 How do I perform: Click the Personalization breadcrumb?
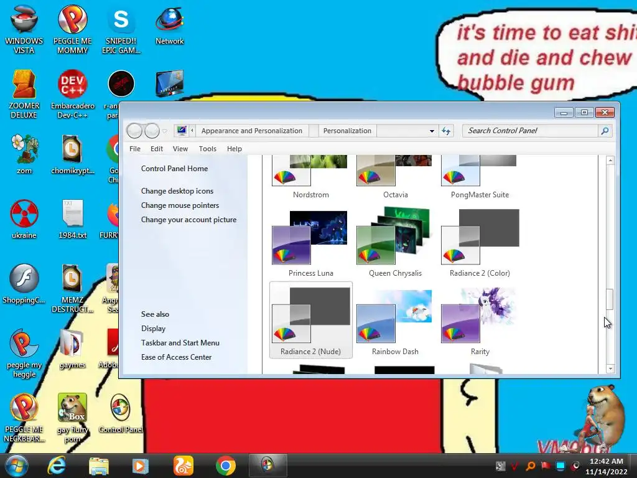347,131
